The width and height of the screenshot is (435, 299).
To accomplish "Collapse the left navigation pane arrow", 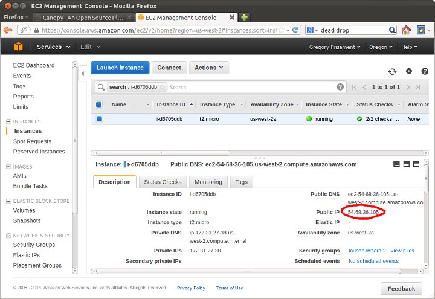I will tap(83, 74).
